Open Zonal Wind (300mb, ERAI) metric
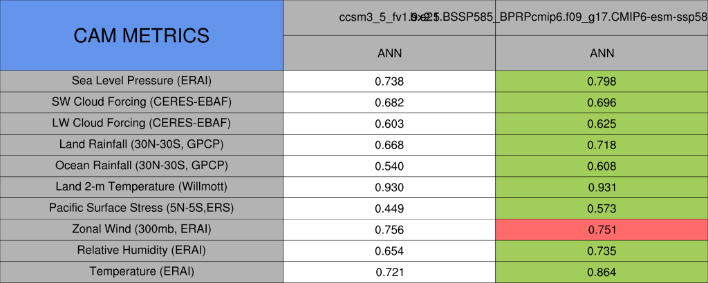 click(x=141, y=229)
